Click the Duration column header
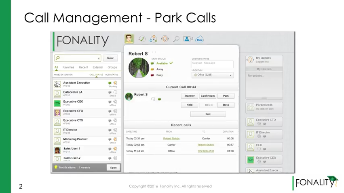This screenshot has height=193, width=344. tap(228, 132)
